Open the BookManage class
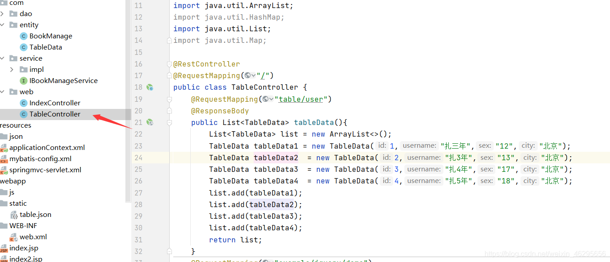This screenshot has width=610, height=262. (x=50, y=36)
